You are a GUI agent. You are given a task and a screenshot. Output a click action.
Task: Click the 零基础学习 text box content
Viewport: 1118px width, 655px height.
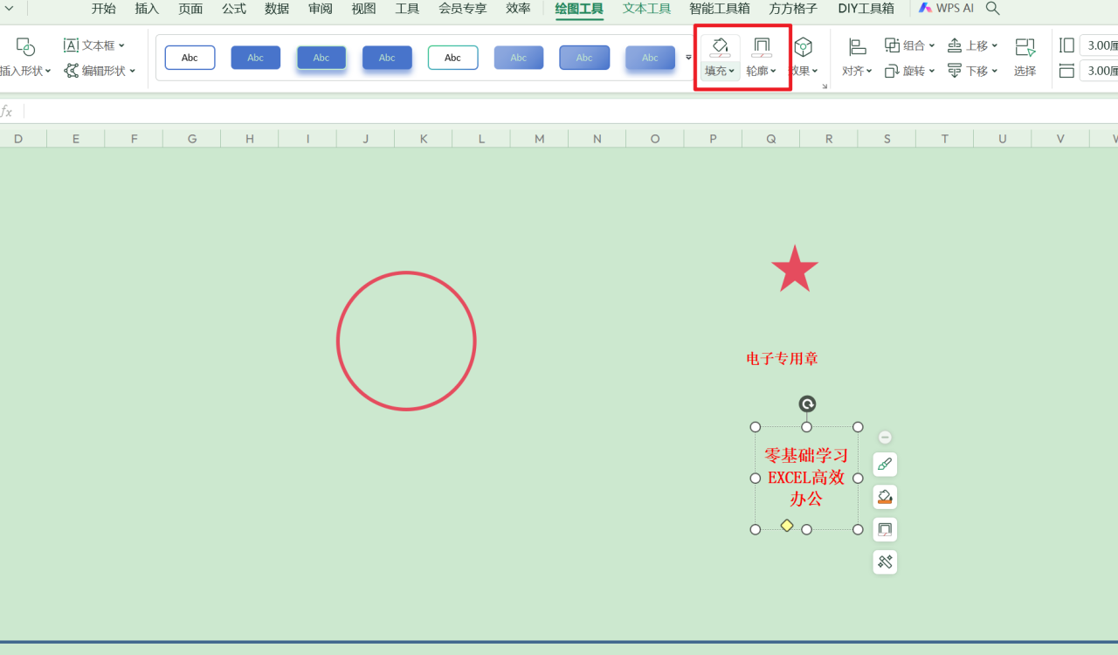coord(806,478)
